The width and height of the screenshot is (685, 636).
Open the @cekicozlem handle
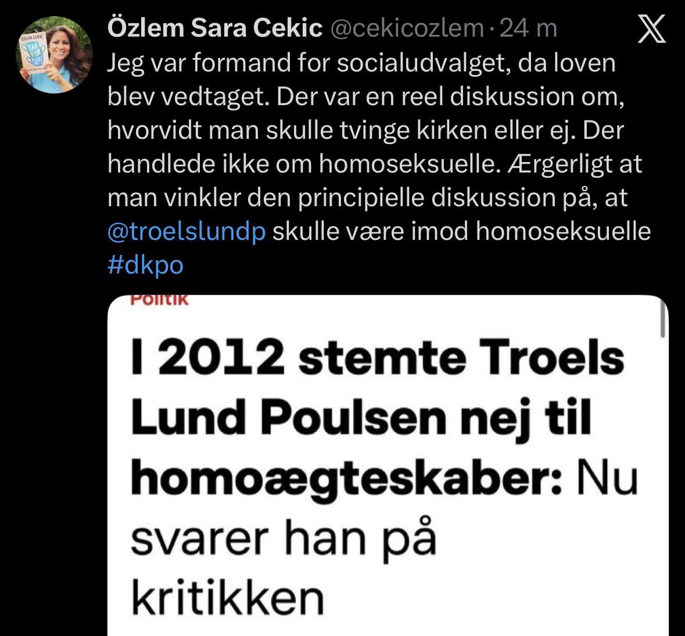pyautogui.click(x=407, y=28)
